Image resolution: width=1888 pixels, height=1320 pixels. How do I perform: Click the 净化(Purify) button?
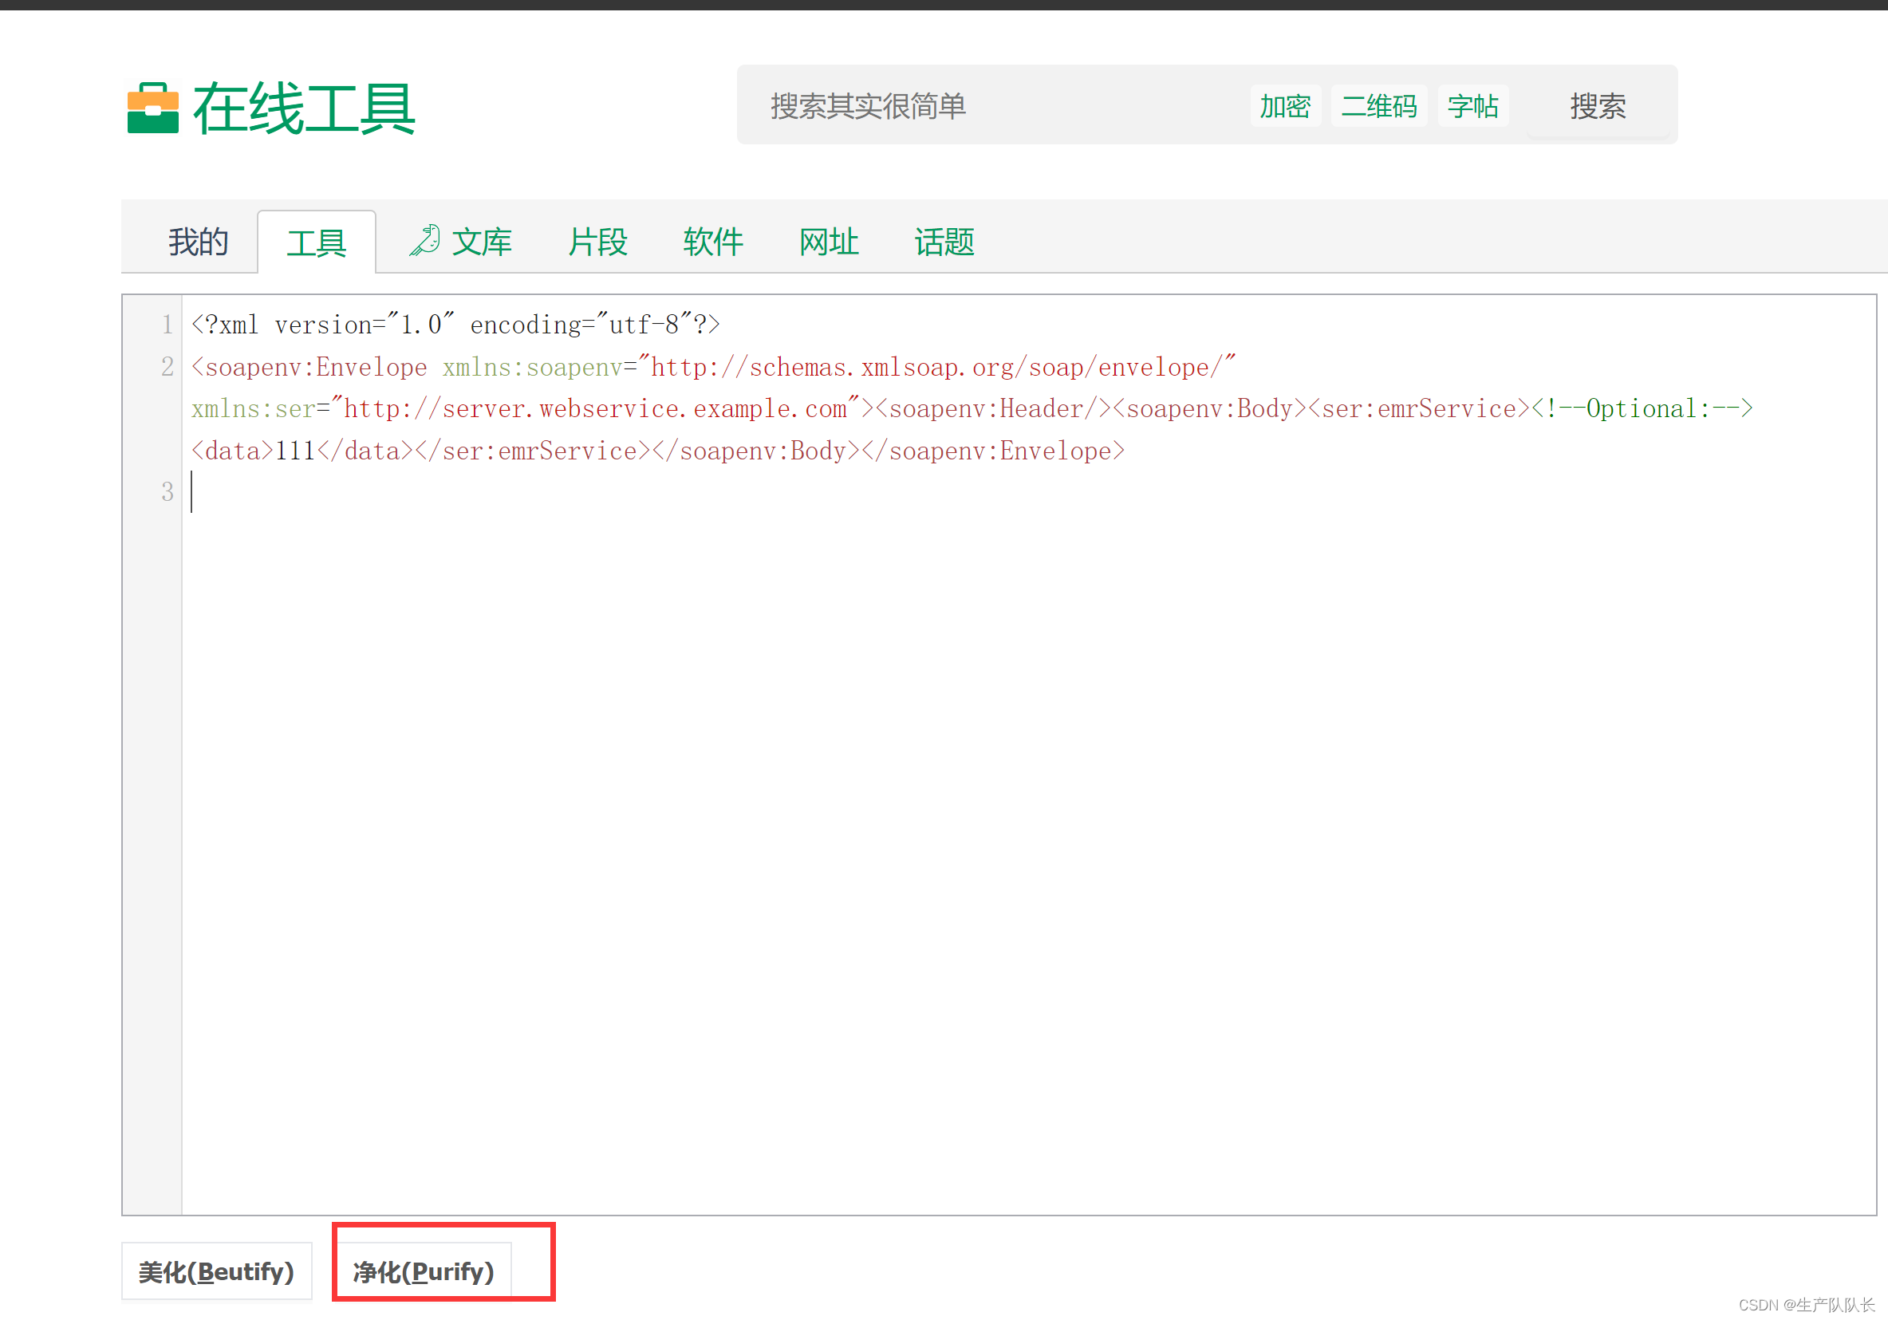pos(424,1271)
